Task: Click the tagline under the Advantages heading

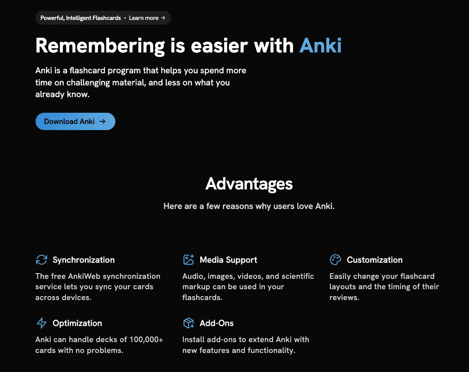Action: [x=249, y=206]
